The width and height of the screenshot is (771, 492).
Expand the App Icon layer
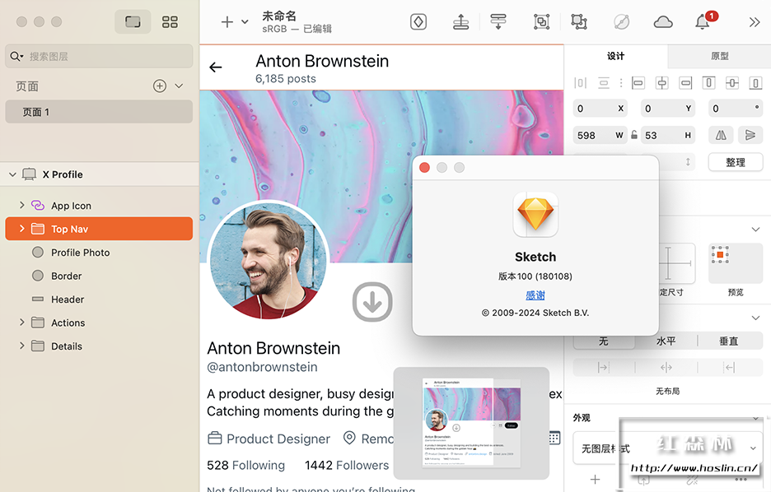coord(21,205)
